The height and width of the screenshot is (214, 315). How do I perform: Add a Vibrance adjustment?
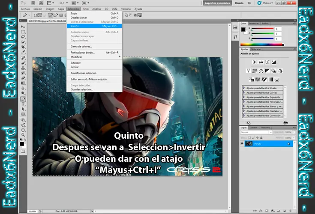coord(248,71)
